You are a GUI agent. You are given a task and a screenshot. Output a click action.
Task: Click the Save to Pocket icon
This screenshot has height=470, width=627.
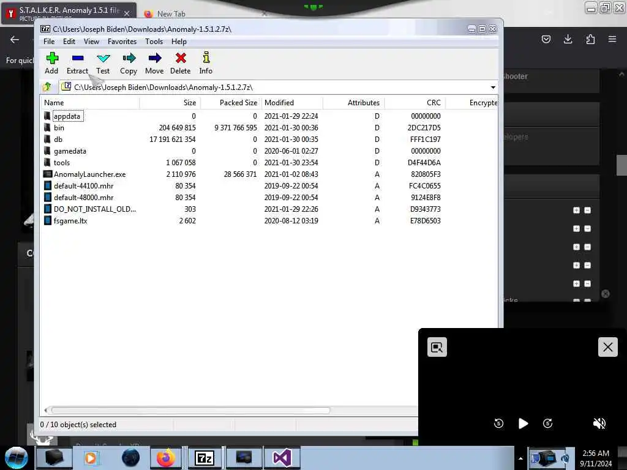tap(546, 39)
